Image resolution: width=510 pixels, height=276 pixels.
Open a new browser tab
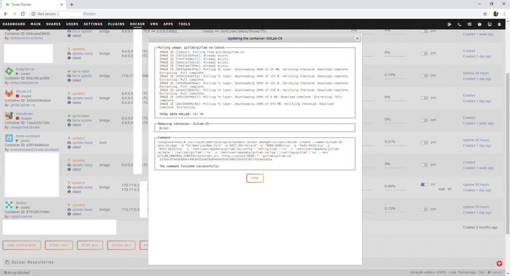71,5
